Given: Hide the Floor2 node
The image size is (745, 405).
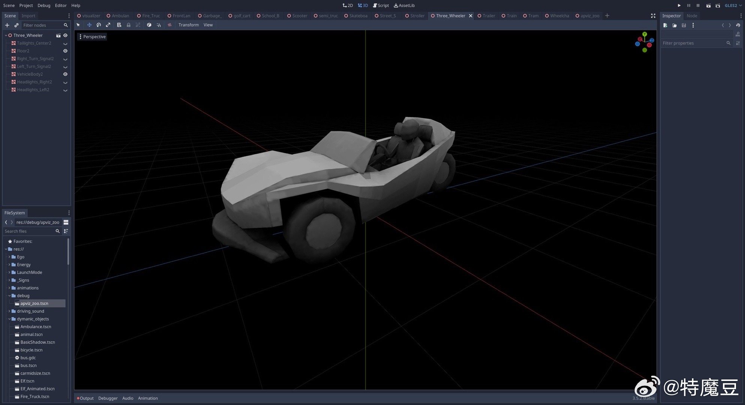Looking at the screenshot, I should pos(65,51).
